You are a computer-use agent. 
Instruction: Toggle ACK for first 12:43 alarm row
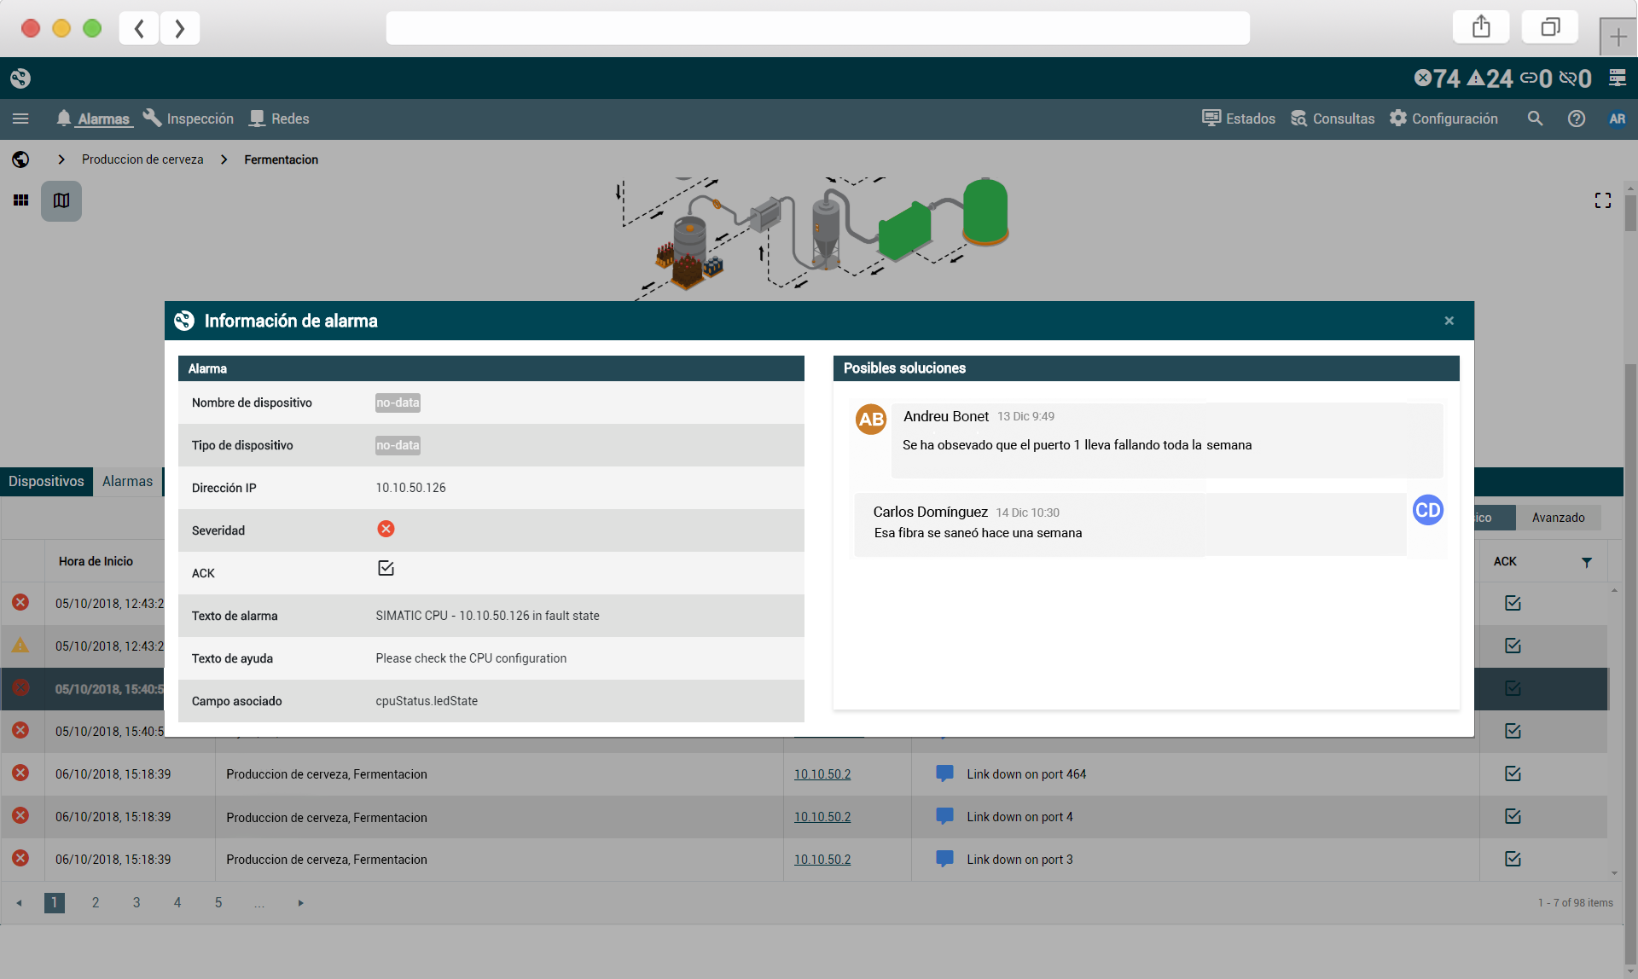1513,603
